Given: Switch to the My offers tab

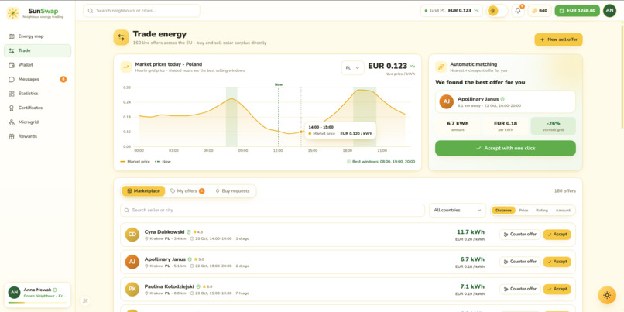Looking at the screenshot, I should [187, 191].
